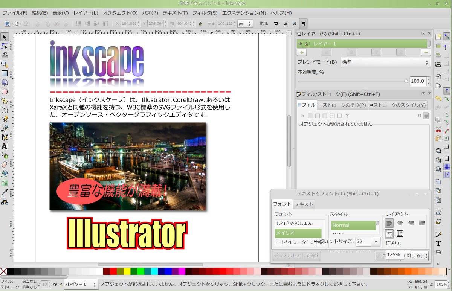
Task: Click the Print icon
Action: click(438, 65)
